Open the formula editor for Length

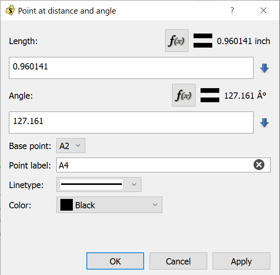pyautogui.click(x=177, y=41)
